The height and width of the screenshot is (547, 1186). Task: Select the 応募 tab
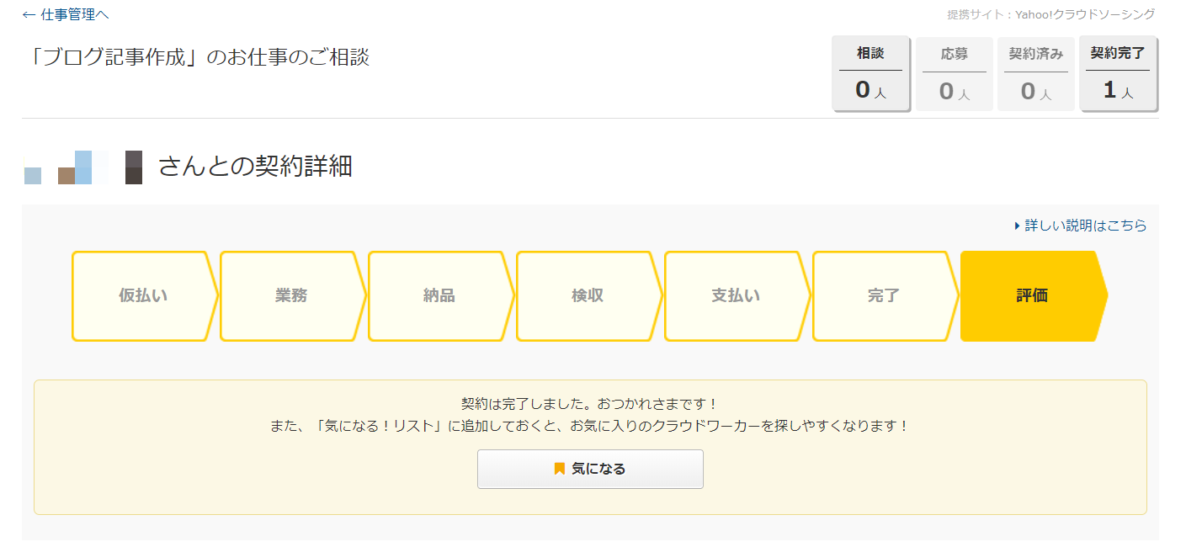[954, 74]
